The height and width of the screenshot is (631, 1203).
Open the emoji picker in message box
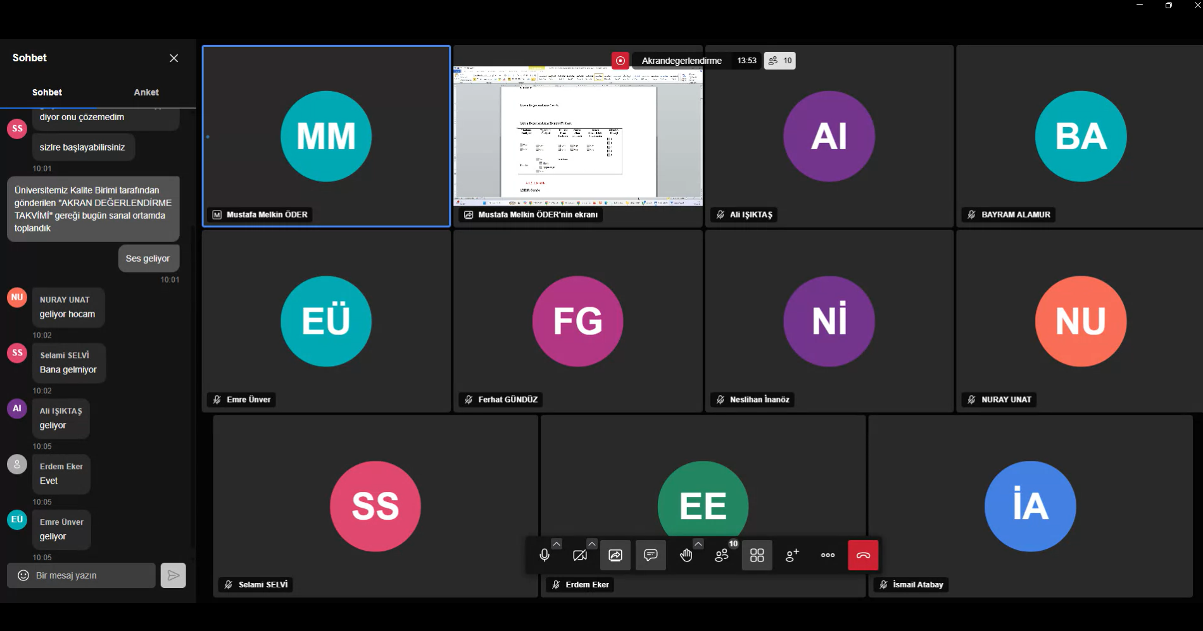[x=23, y=575]
